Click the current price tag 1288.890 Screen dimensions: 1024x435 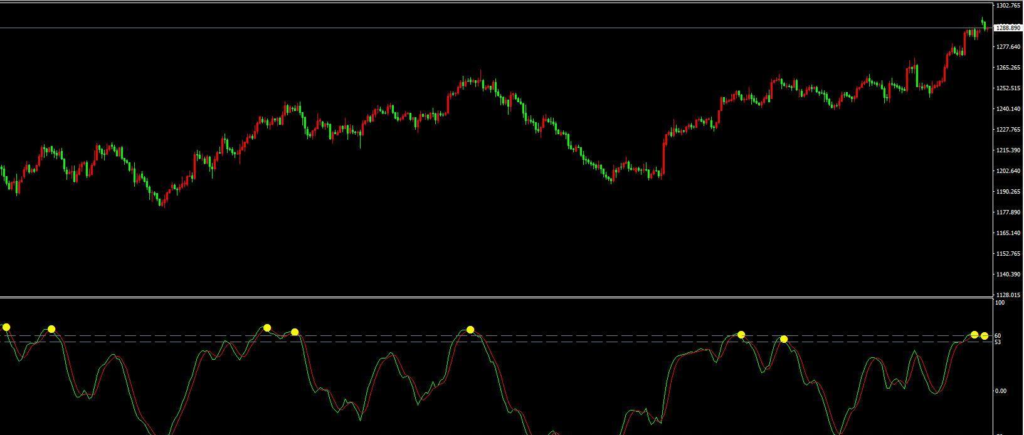tap(1008, 28)
